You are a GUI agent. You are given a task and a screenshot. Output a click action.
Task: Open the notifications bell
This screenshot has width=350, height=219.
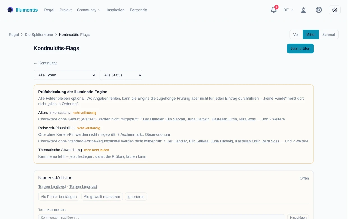coord(274,10)
